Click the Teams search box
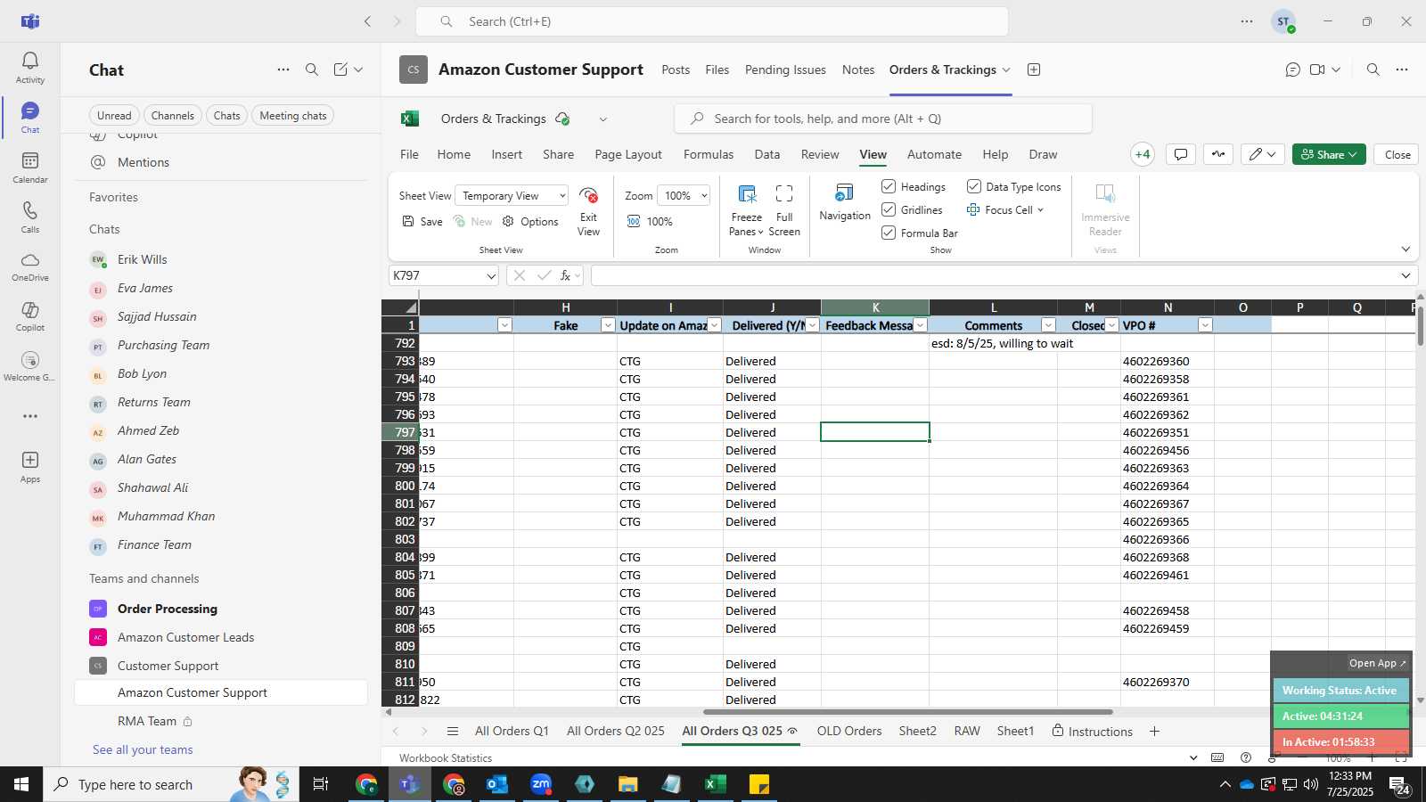This screenshot has height=802, width=1426. pyautogui.click(x=712, y=21)
